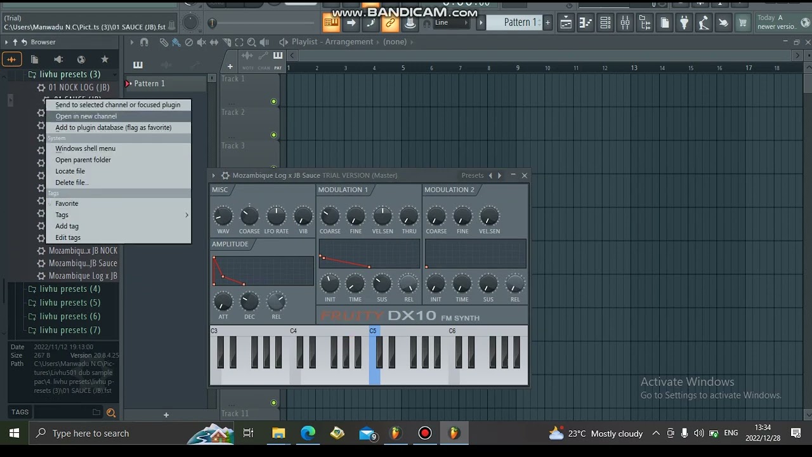This screenshot has width=812, height=457.
Task: Play the C5 key on DX10 keyboard
Action: [x=374, y=377]
